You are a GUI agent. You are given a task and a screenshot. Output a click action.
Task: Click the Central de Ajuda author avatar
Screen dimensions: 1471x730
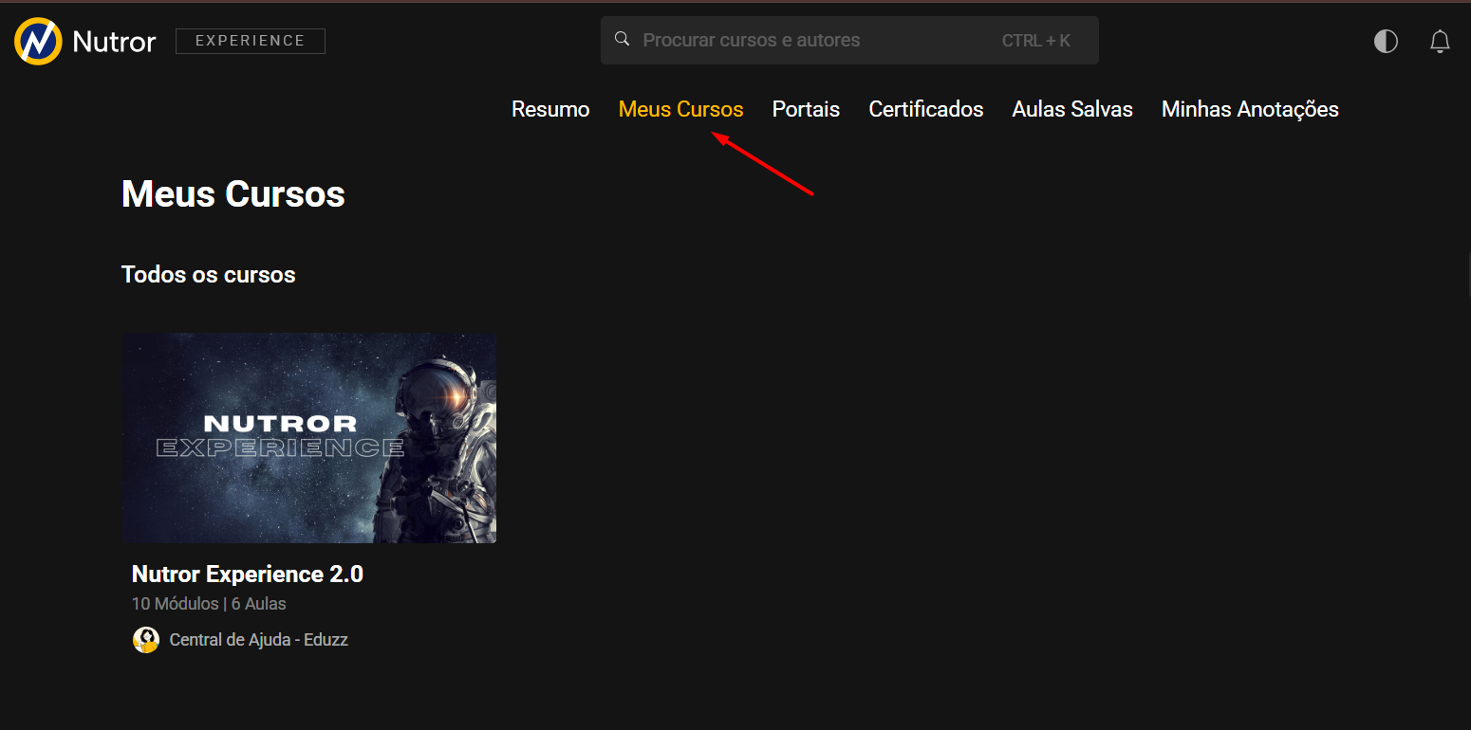tap(145, 640)
